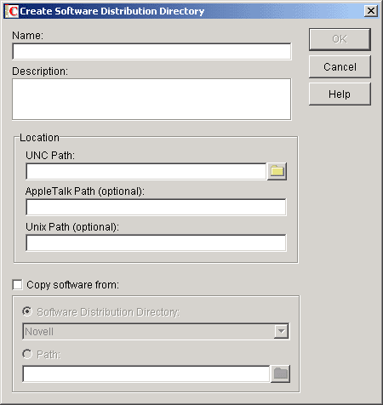Open Help for this dialog
This screenshot has height=405, width=383.
340,94
